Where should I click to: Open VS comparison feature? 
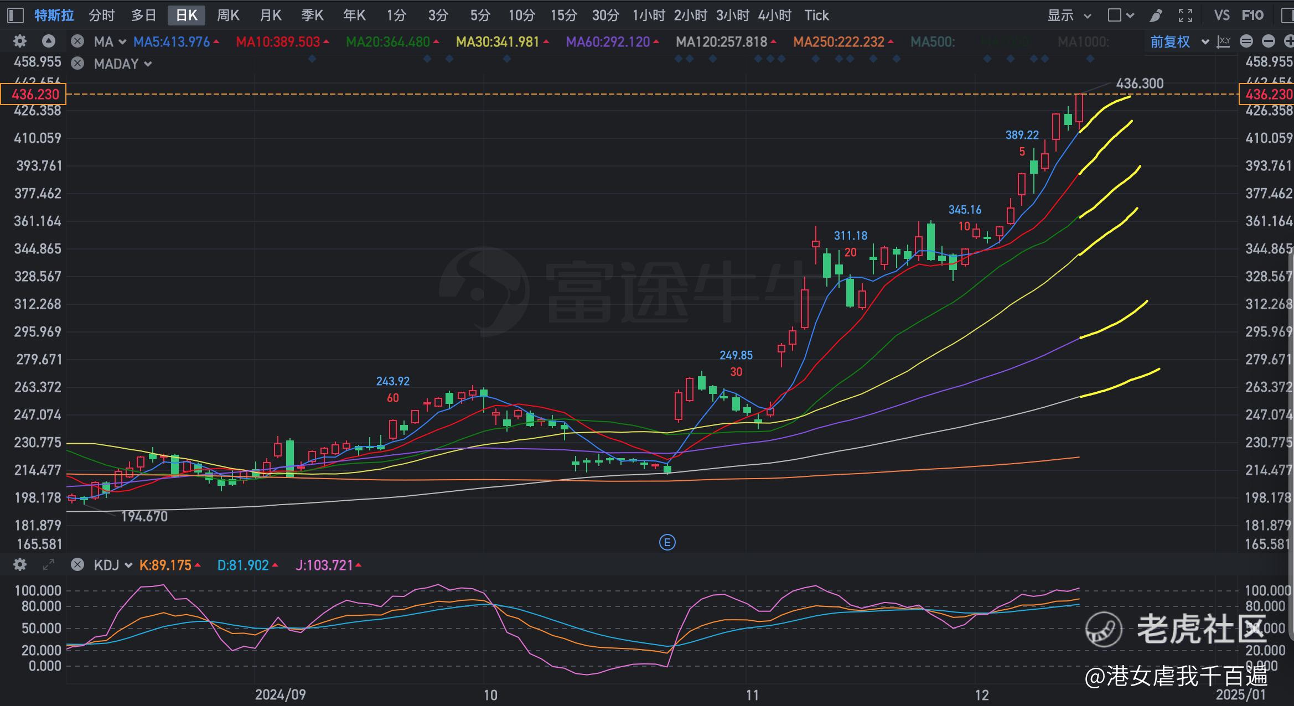pyautogui.click(x=1221, y=15)
